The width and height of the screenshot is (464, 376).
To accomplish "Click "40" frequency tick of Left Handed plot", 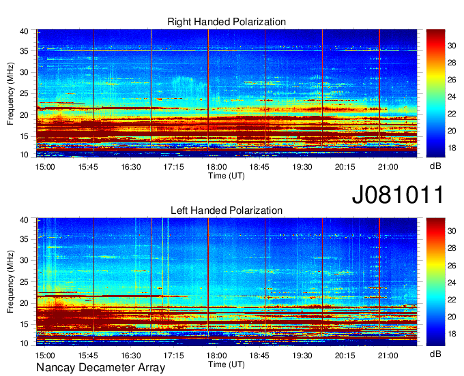I will [x=24, y=220].
